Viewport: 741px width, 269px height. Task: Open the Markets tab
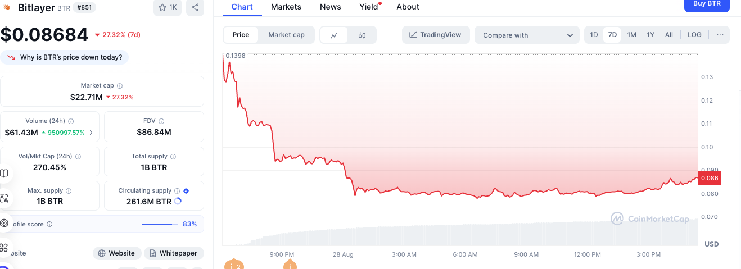pyautogui.click(x=286, y=7)
